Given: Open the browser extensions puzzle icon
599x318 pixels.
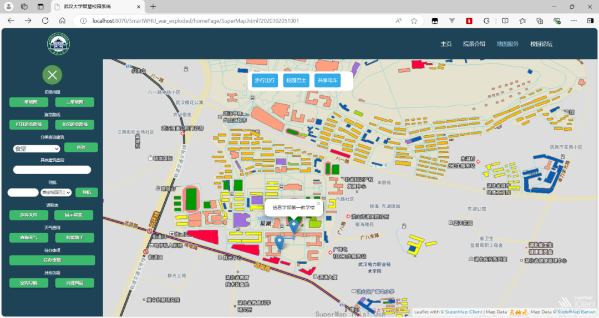Looking at the screenshot, I should [486, 20].
